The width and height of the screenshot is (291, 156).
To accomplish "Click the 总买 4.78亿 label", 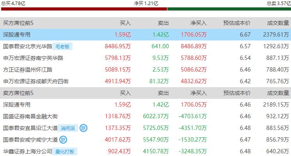I will pos(13,4).
